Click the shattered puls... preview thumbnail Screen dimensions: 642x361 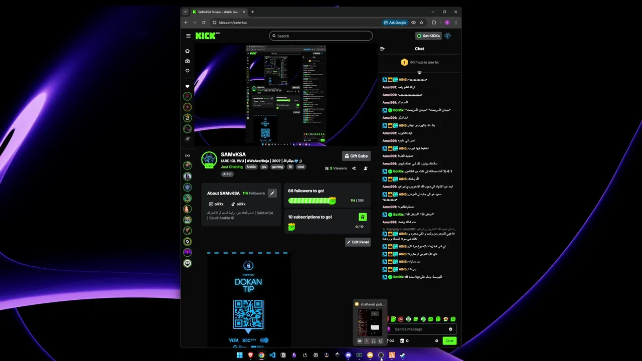click(370, 322)
